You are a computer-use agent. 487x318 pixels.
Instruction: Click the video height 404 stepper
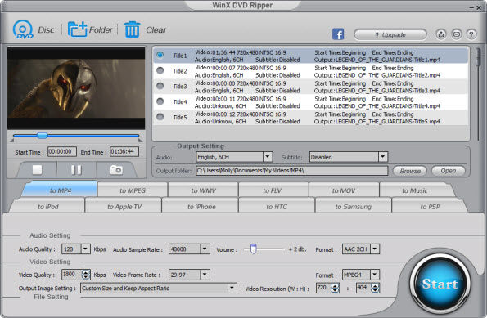pyautogui.click(x=375, y=288)
